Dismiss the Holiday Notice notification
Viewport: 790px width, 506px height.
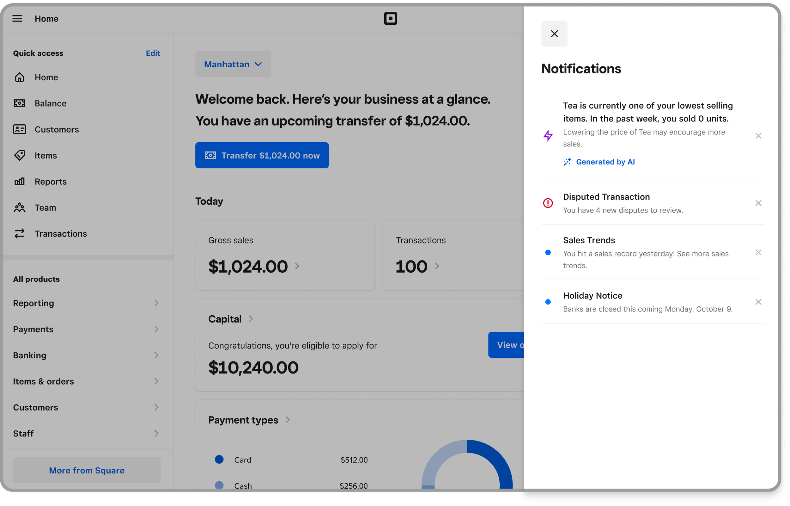758,302
